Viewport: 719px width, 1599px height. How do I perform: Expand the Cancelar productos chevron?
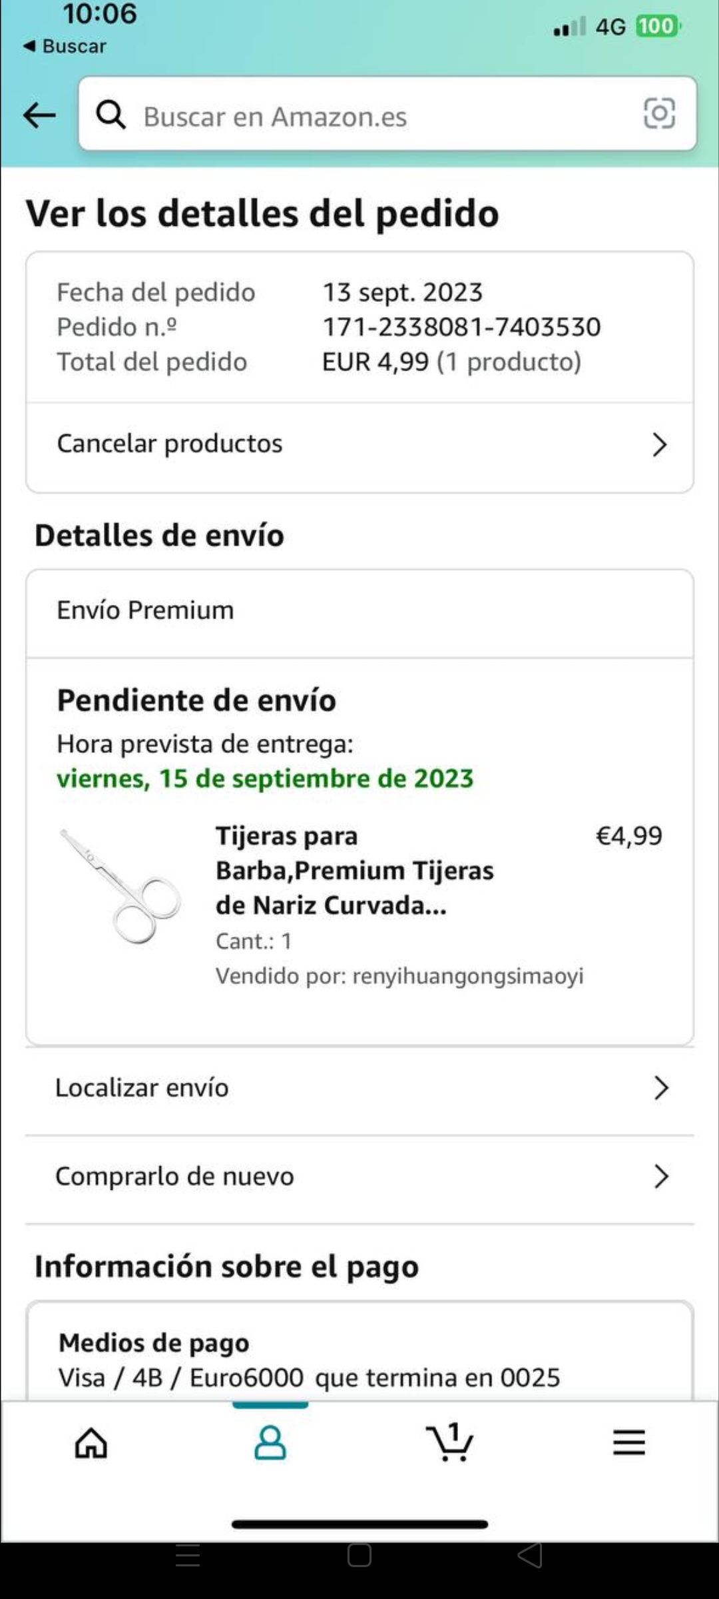point(659,444)
